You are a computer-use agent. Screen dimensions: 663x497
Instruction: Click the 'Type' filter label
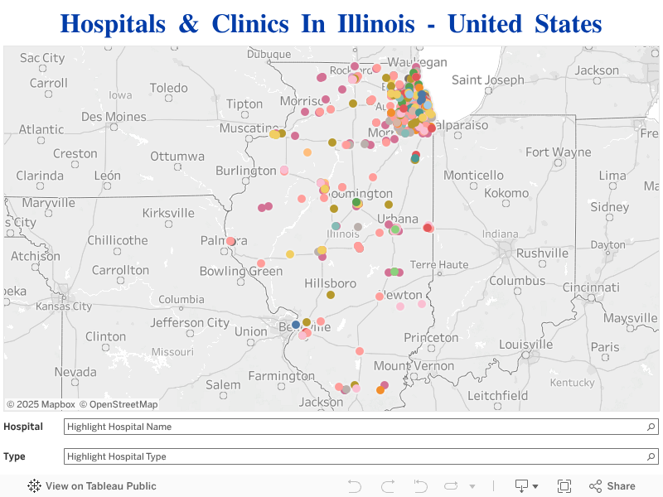point(14,456)
